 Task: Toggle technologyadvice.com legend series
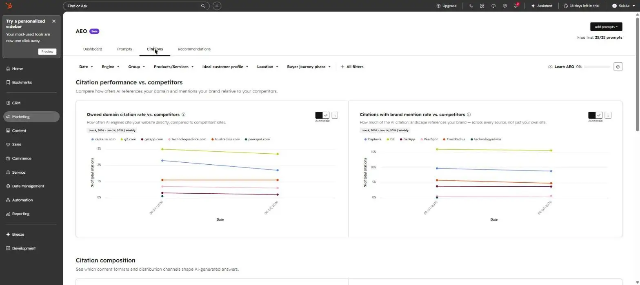coord(187,139)
